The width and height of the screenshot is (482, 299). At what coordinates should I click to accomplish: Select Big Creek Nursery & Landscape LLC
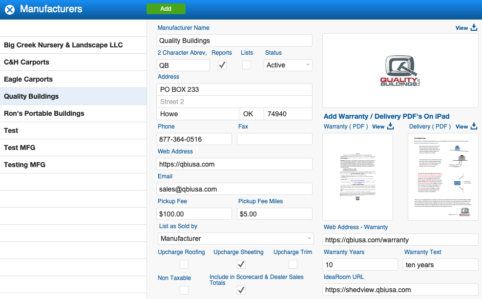click(x=73, y=45)
